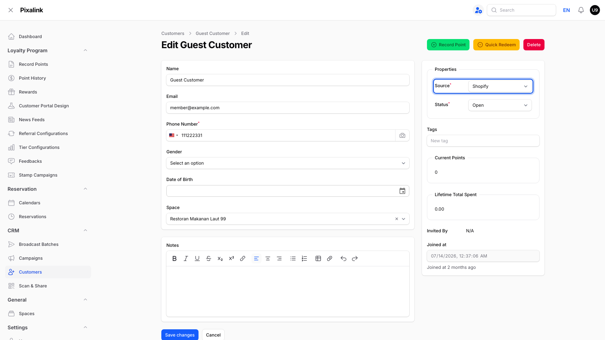This screenshot has width=605, height=340.
Task: Insert numbered list in Notes editor
Action: (304, 258)
